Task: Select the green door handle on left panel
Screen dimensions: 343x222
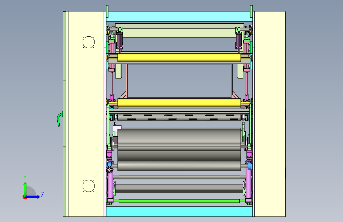Action: pos(60,119)
